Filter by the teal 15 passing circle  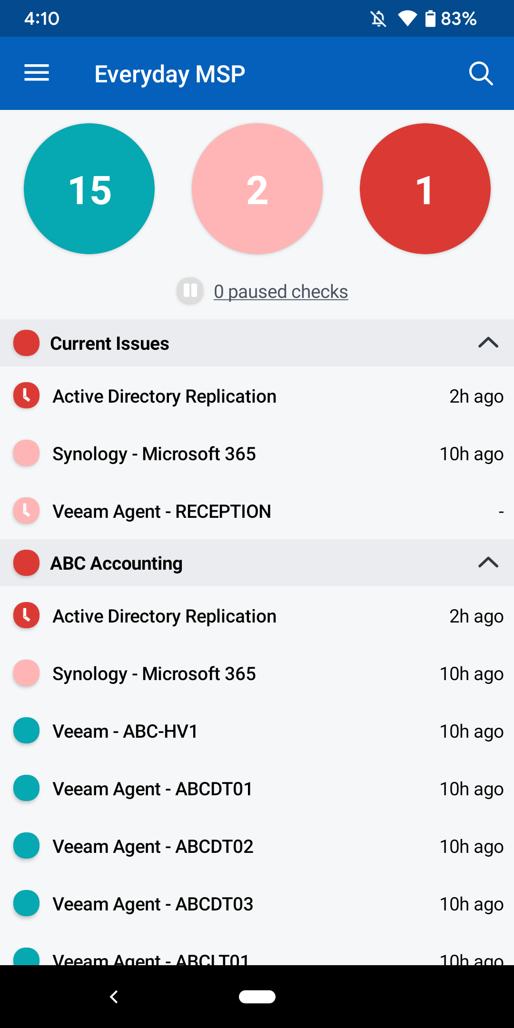[89, 189]
